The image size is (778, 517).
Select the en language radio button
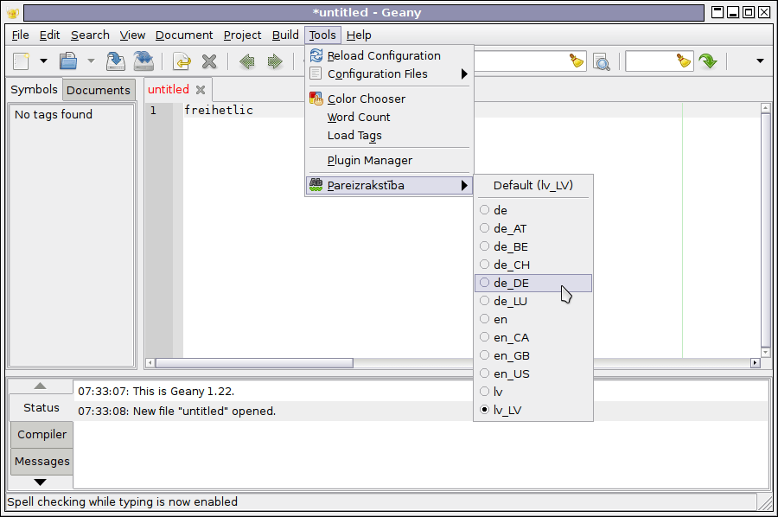click(484, 319)
